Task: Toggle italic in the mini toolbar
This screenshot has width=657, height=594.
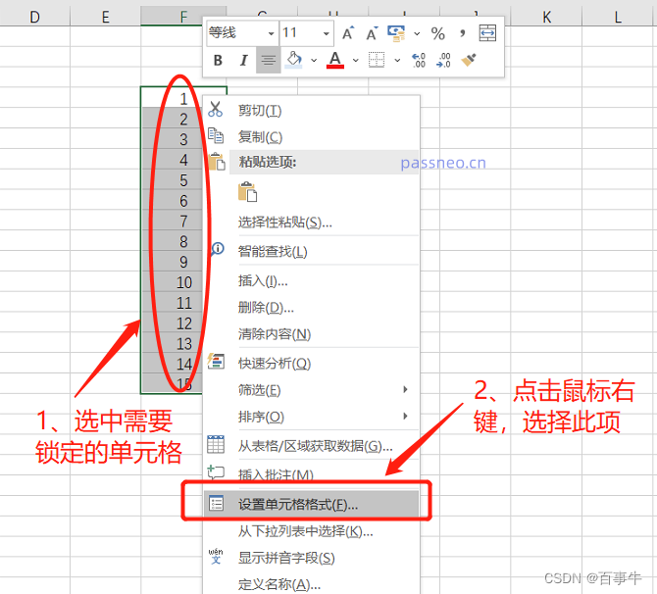Action: 244,61
